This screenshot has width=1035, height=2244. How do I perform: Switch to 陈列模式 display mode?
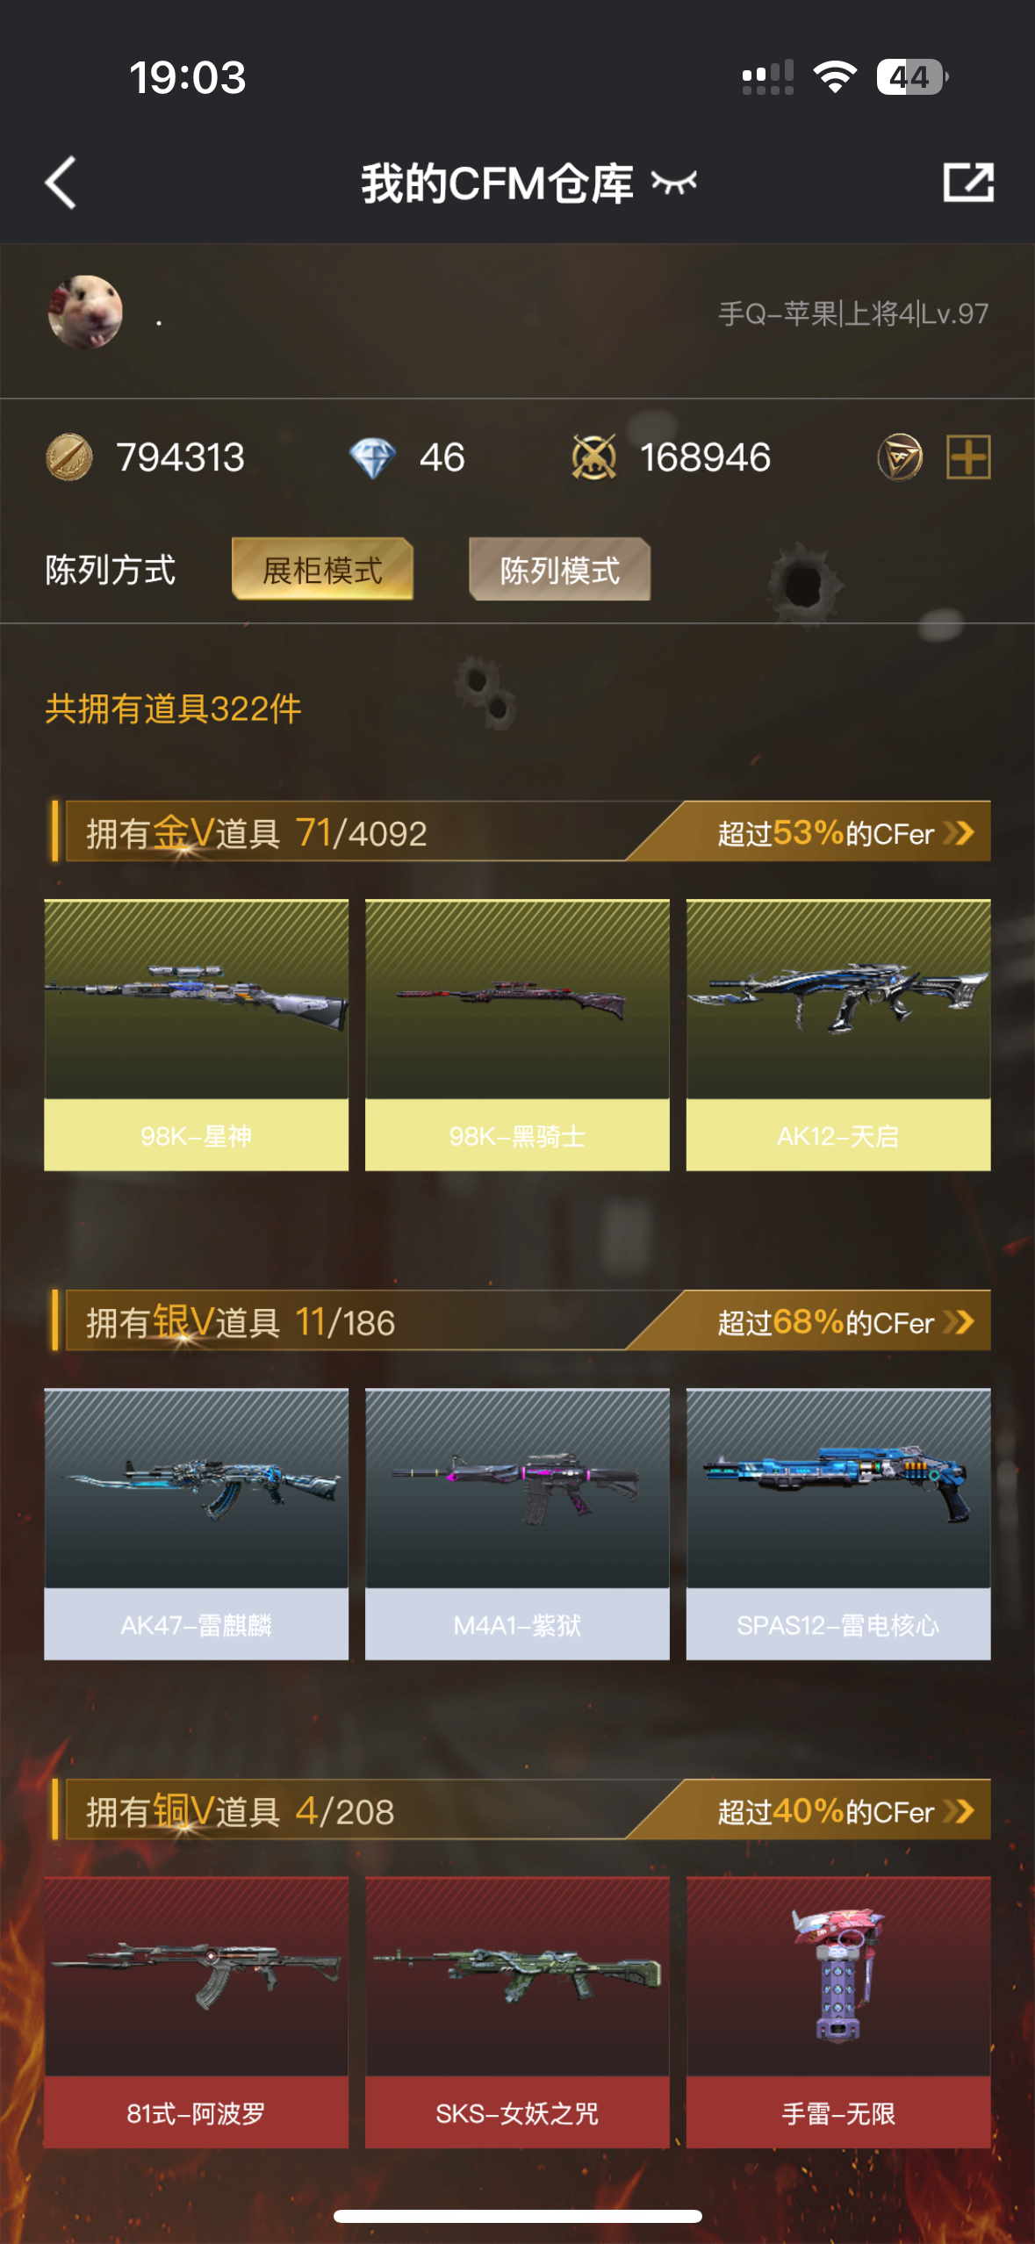coord(560,570)
